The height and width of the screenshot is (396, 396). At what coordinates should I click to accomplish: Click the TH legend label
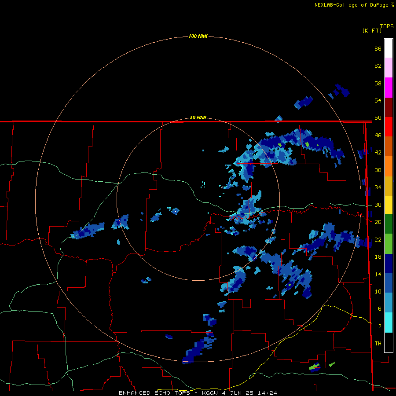click(378, 343)
